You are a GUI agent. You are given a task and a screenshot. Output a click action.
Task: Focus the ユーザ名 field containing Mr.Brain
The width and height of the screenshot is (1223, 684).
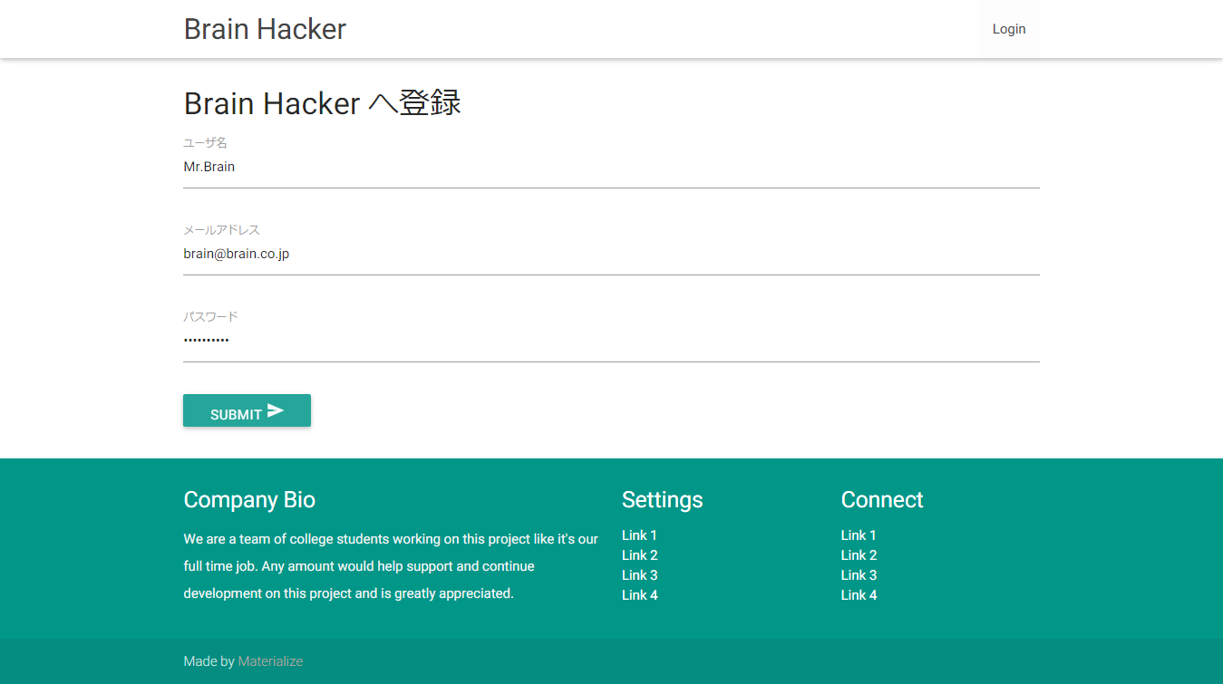click(x=611, y=168)
